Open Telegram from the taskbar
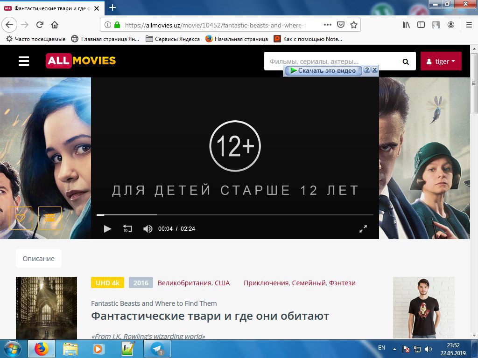This screenshot has width=478, height=358. (157, 349)
